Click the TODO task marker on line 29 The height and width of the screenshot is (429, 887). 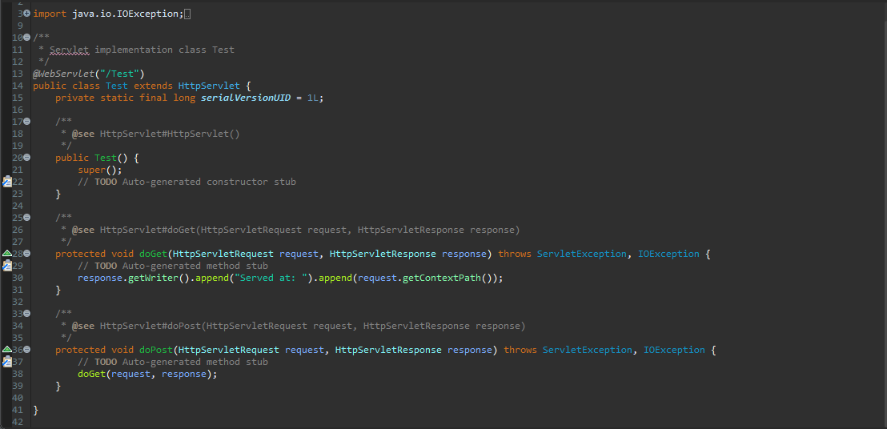click(6, 266)
